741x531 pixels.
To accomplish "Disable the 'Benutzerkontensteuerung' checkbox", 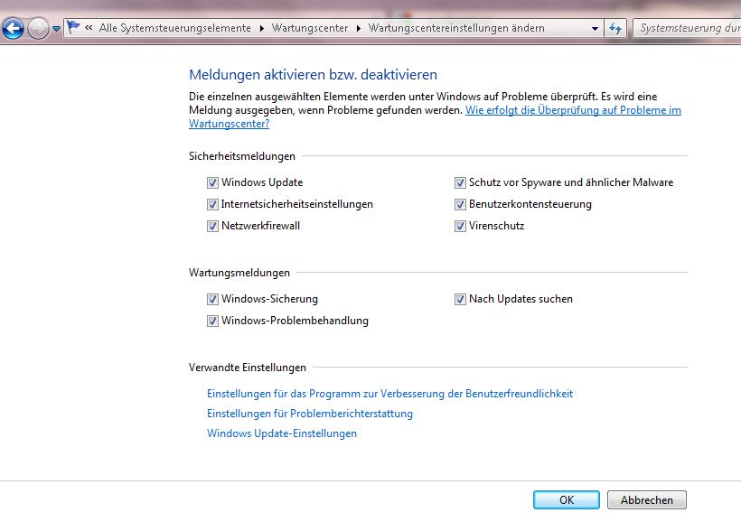I will click(460, 204).
